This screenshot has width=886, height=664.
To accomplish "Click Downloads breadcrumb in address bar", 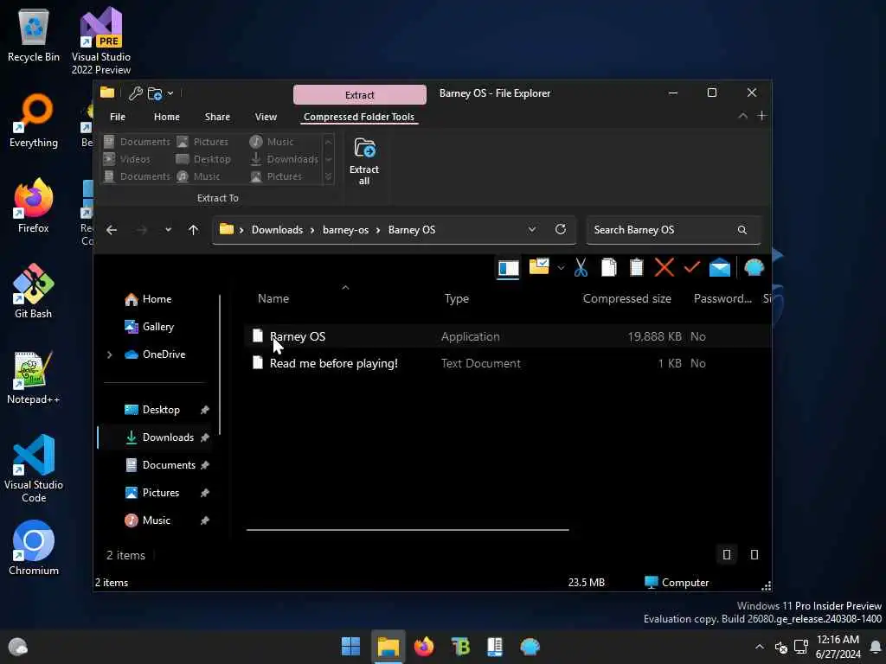I will pos(277,230).
